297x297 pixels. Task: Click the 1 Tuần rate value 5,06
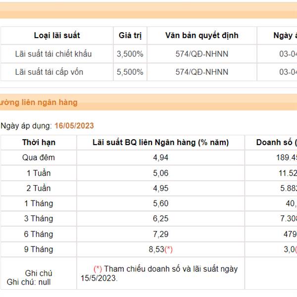coord(160,173)
